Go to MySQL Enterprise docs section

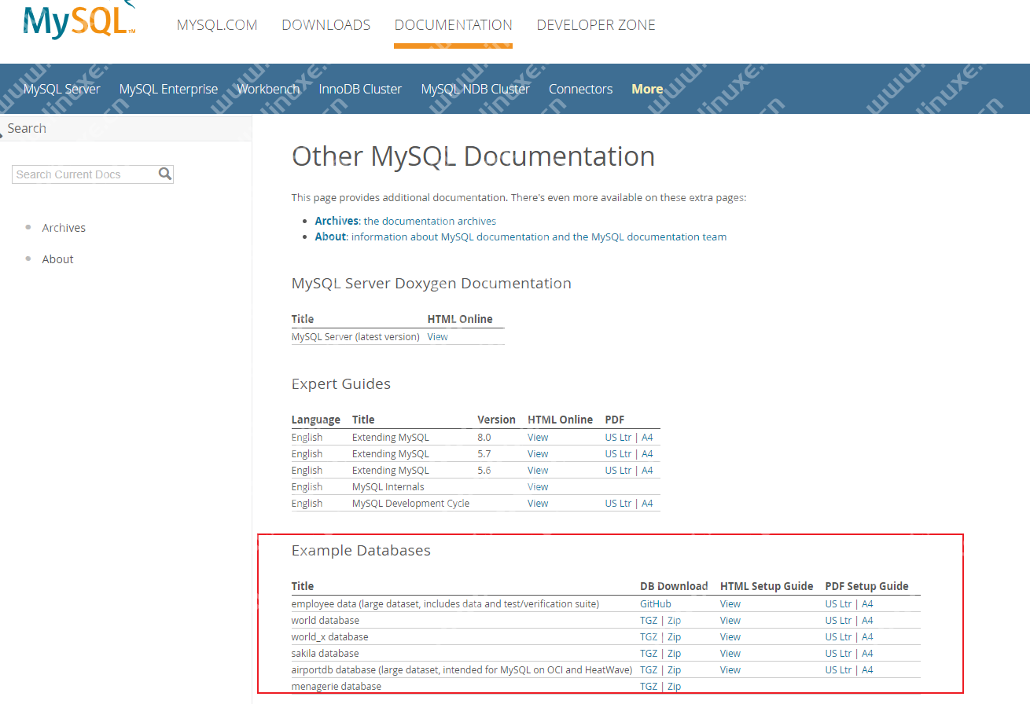[168, 89]
